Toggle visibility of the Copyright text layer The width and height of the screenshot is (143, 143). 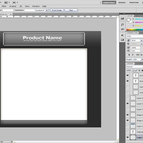click(x=128, y=132)
